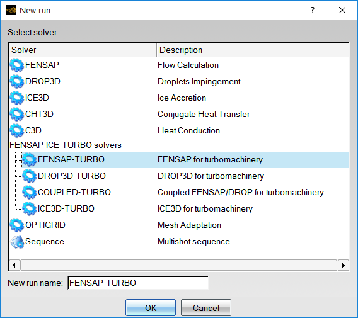Image resolution: width=358 pixels, height=318 pixels.
Task: Select the FENSAP solver gear icon
Action: point(17,65)
